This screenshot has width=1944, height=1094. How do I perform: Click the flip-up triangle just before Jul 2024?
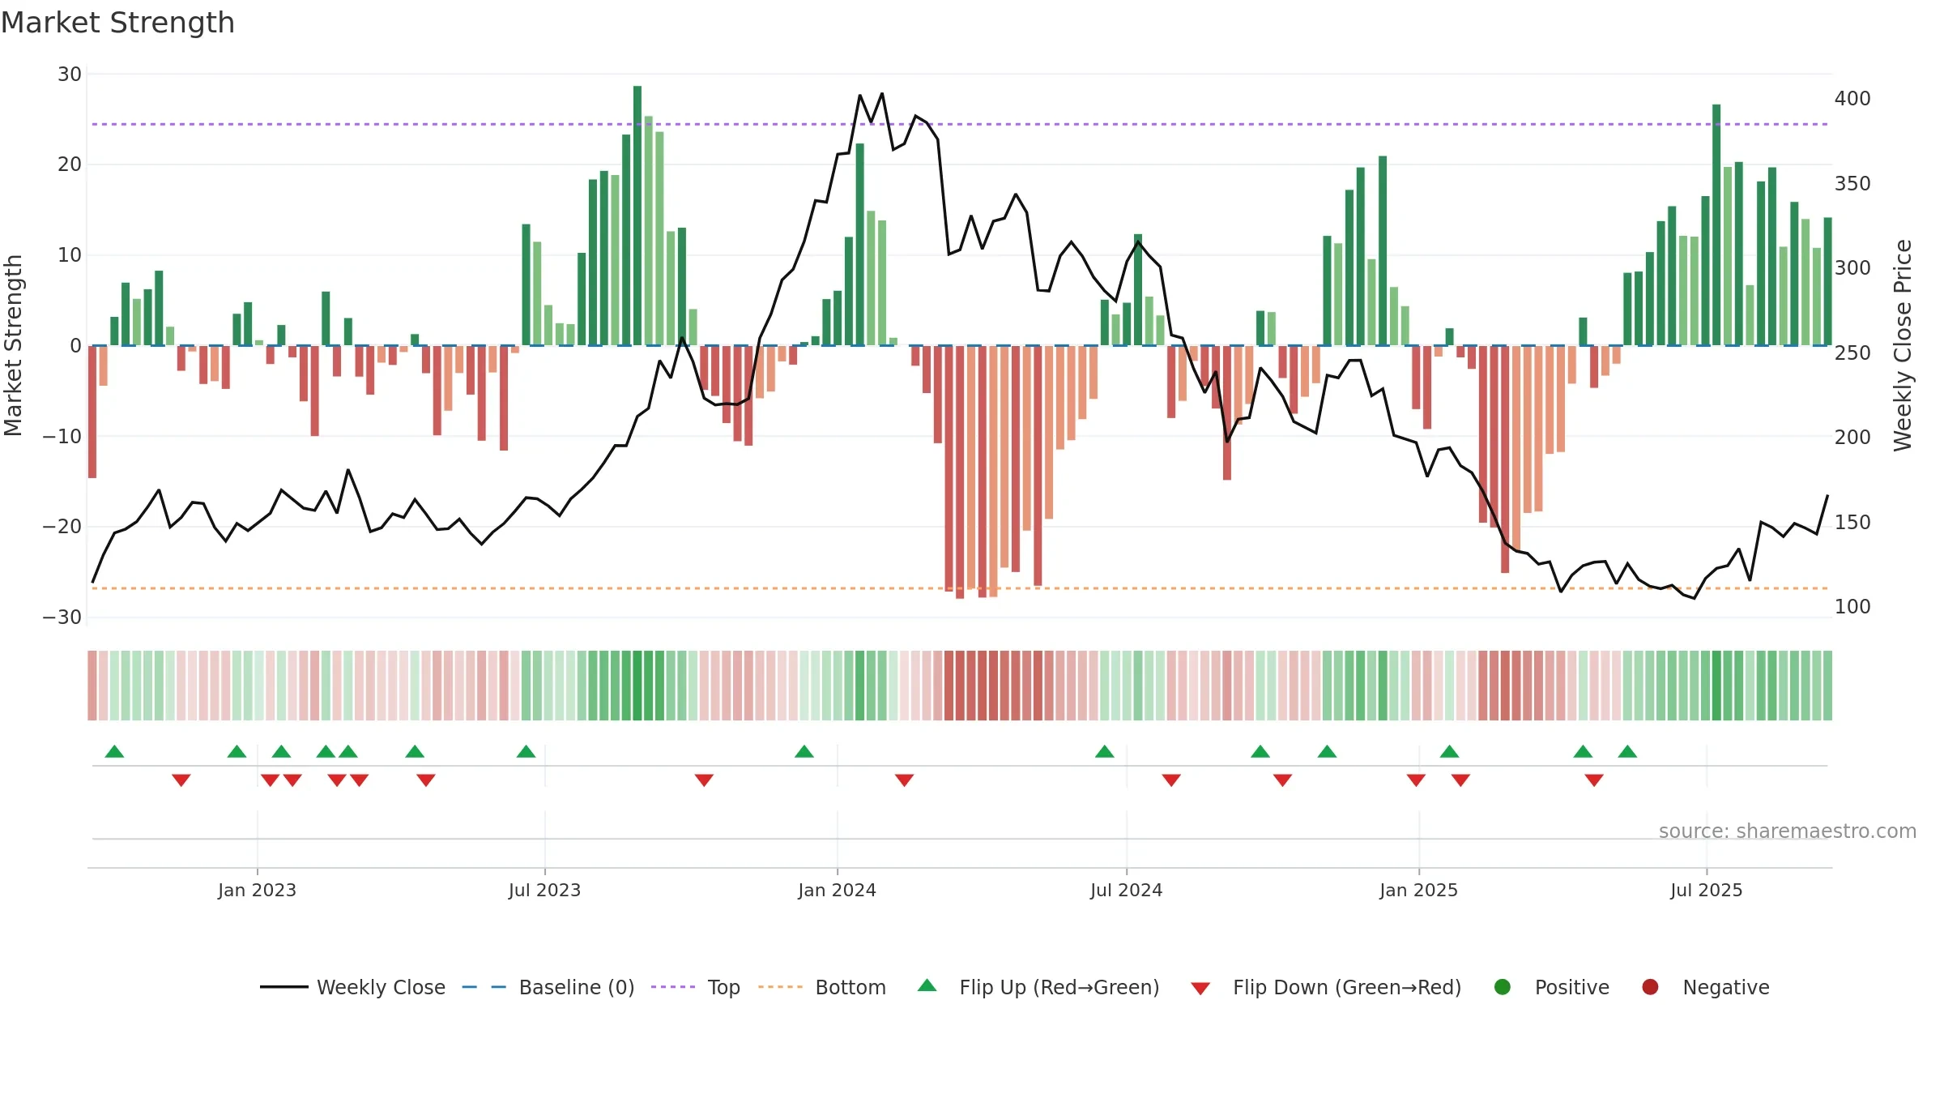[1105, 751]
